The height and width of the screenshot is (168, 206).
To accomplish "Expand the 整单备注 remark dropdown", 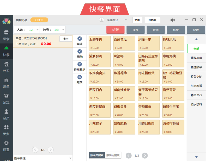I will [x=71, y=158].
